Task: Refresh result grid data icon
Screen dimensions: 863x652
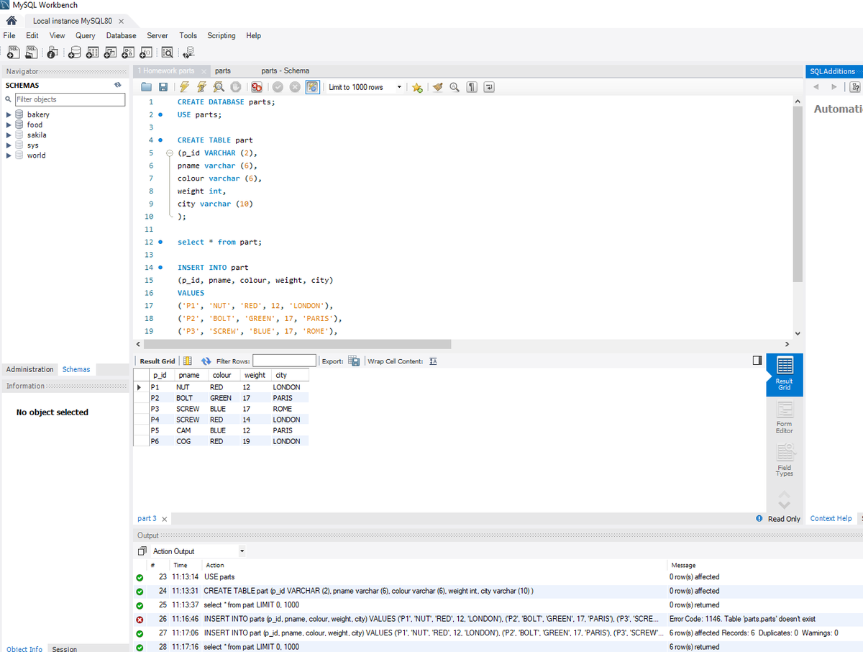Action: point(206,361)
